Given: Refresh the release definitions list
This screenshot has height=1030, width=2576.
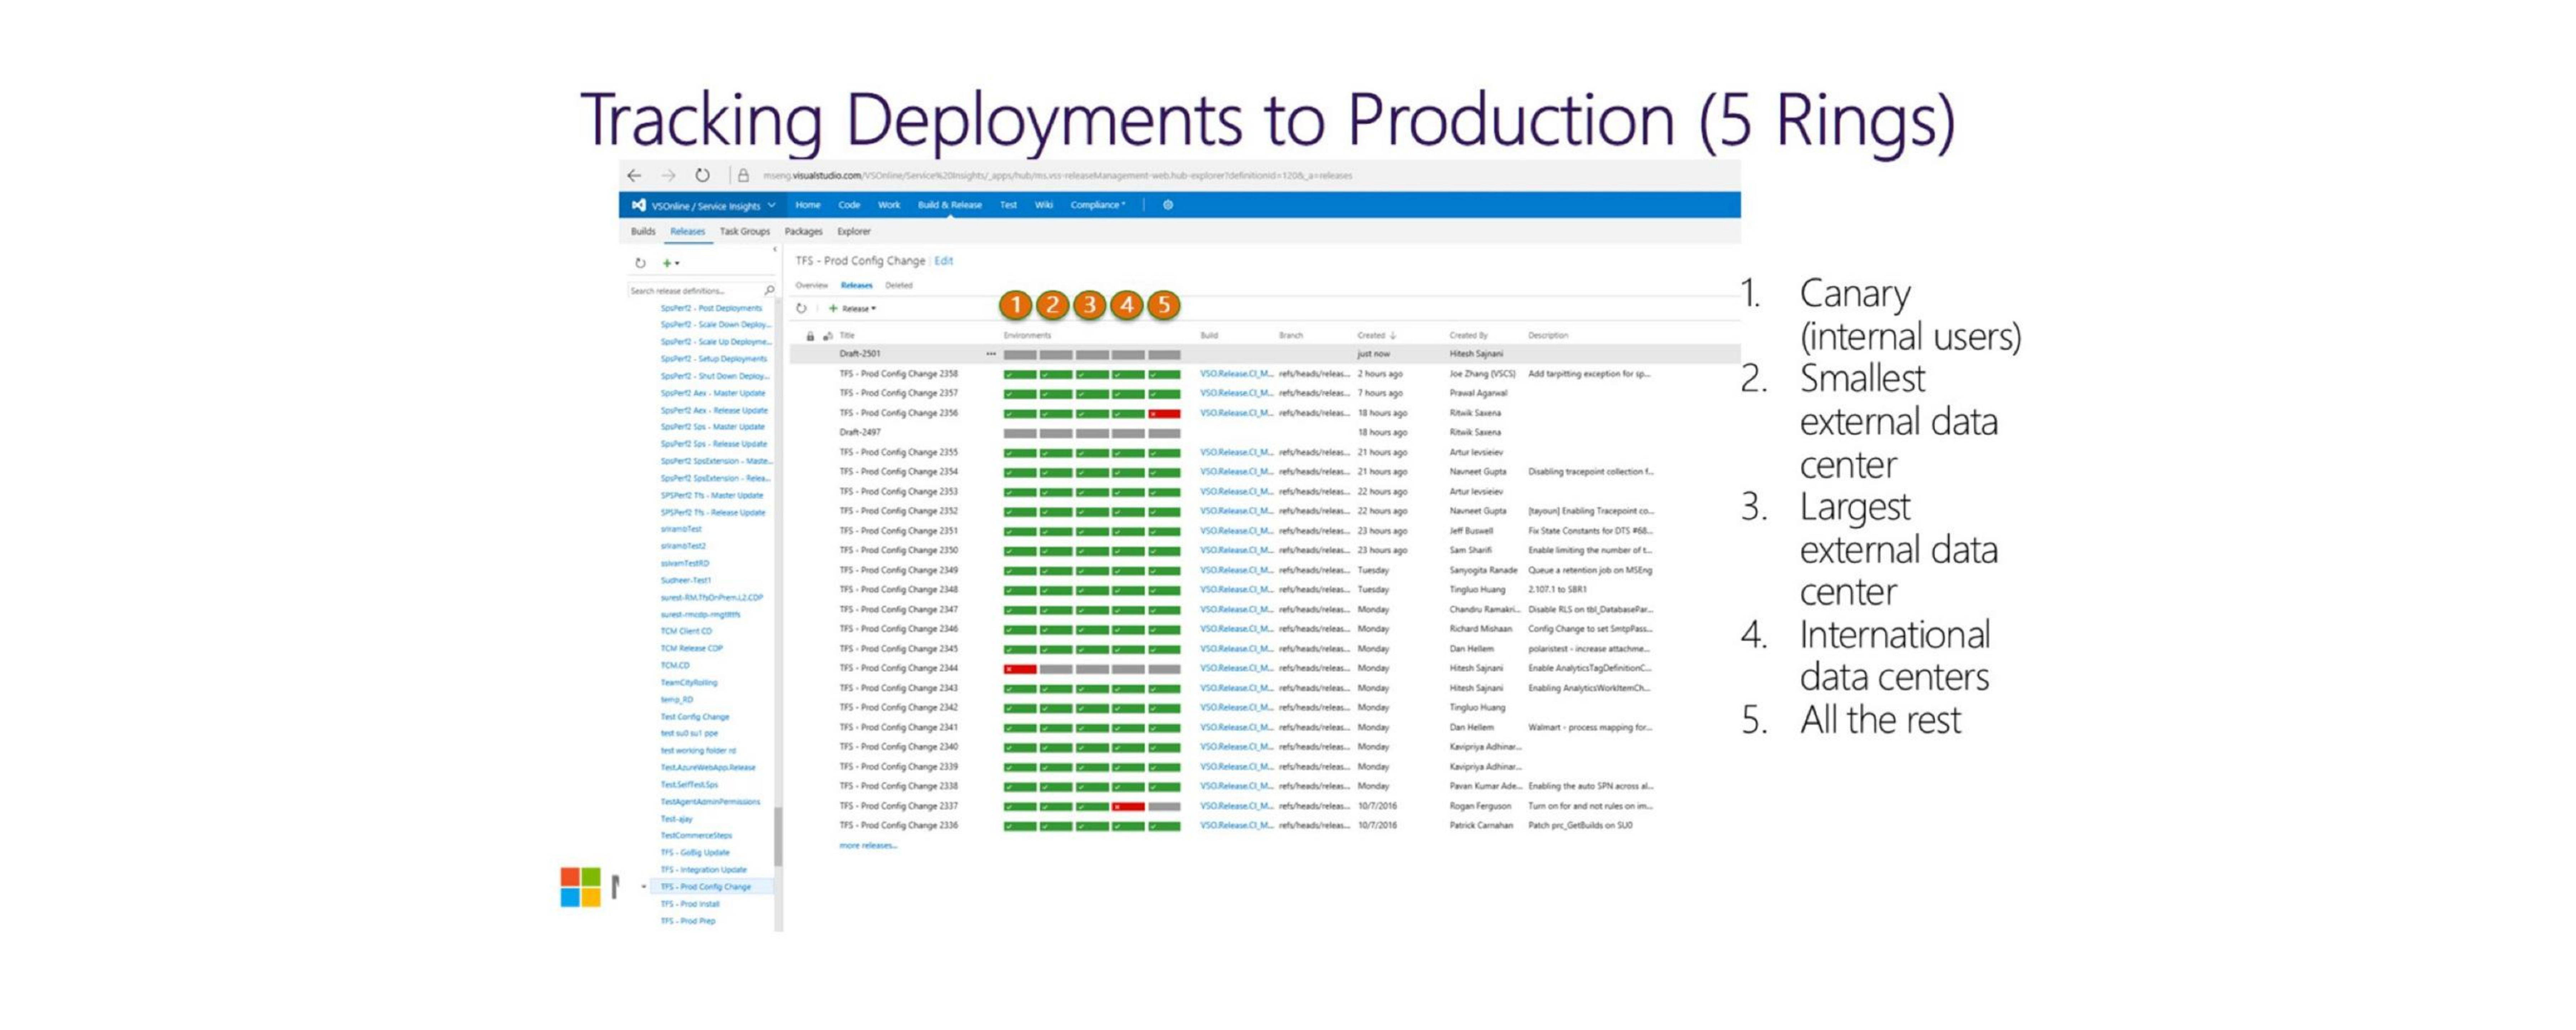Looking at the screenshot, I should [640, 263].
